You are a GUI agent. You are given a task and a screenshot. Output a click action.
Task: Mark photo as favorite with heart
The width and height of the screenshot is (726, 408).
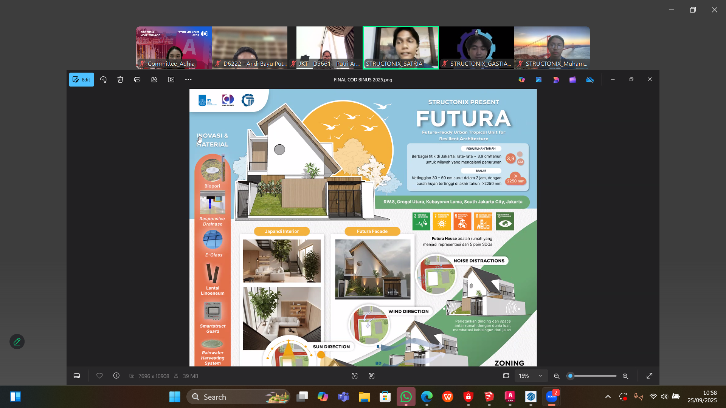(99, 376)
